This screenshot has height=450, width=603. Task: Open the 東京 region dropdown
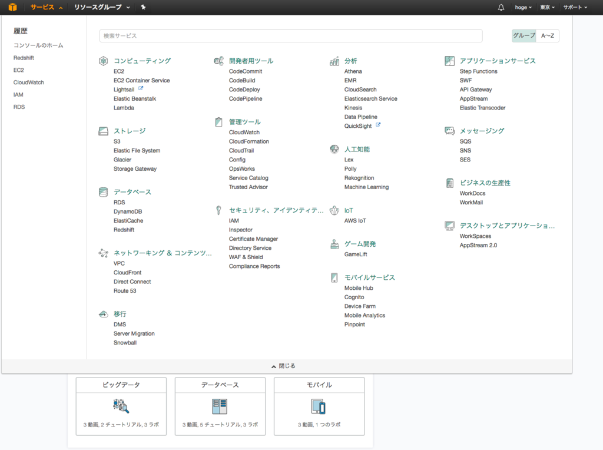click(547, 7)
